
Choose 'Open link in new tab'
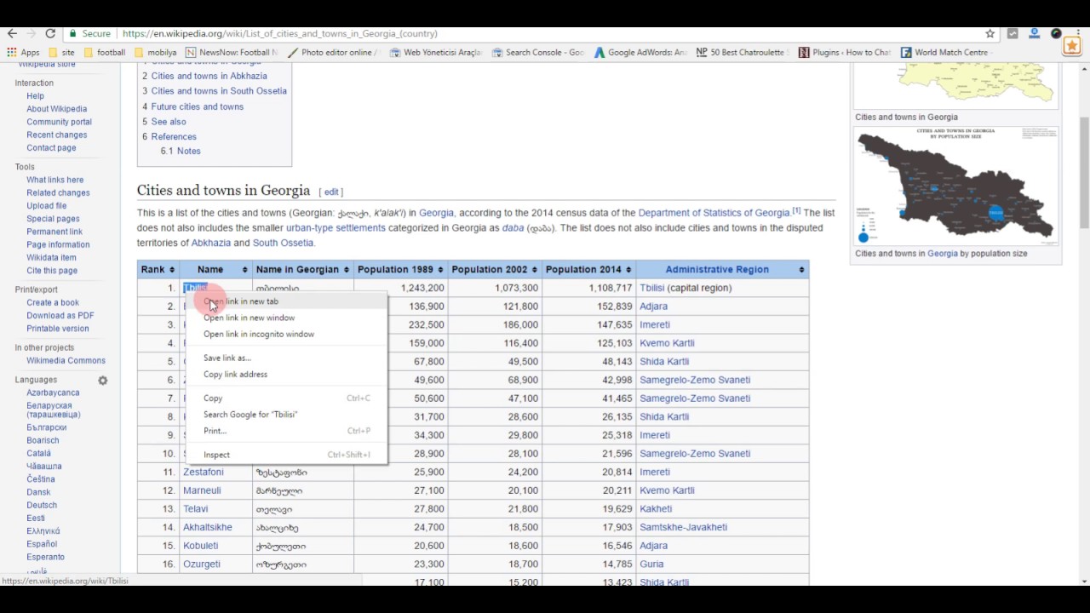point(286,301)
